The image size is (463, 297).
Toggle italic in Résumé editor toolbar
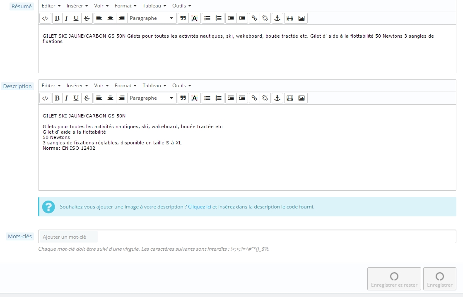click(x=66, y=18)
